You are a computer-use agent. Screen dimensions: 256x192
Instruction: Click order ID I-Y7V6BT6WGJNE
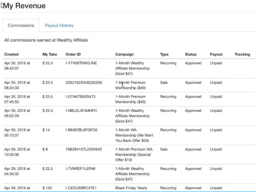(x=81, y=63)
